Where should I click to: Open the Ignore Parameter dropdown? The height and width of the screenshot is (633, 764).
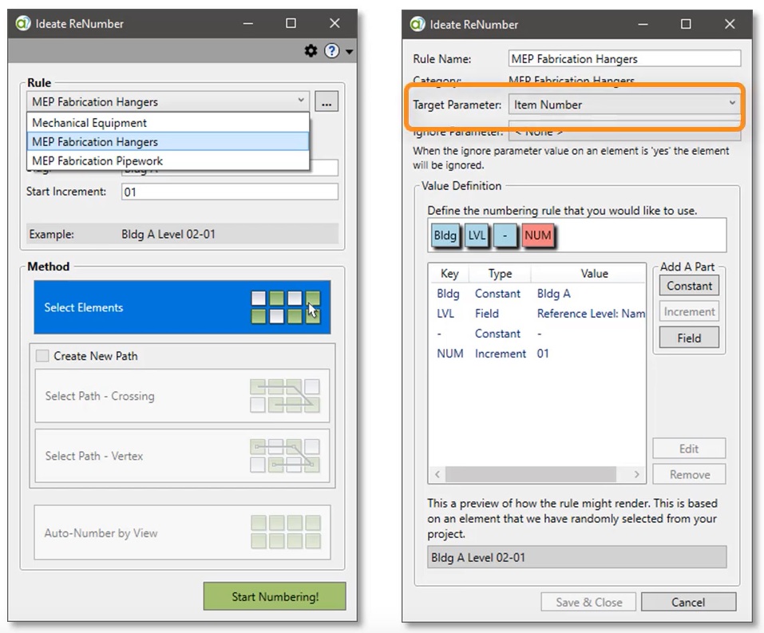[624, 131]
